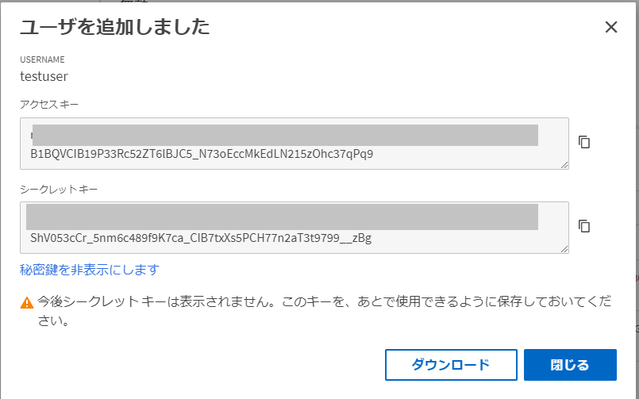The width and height of the screenshot is (639, 399).
Task: Click the アクセスキー field label
Action: pyautogui.click(x=49, y=105)
